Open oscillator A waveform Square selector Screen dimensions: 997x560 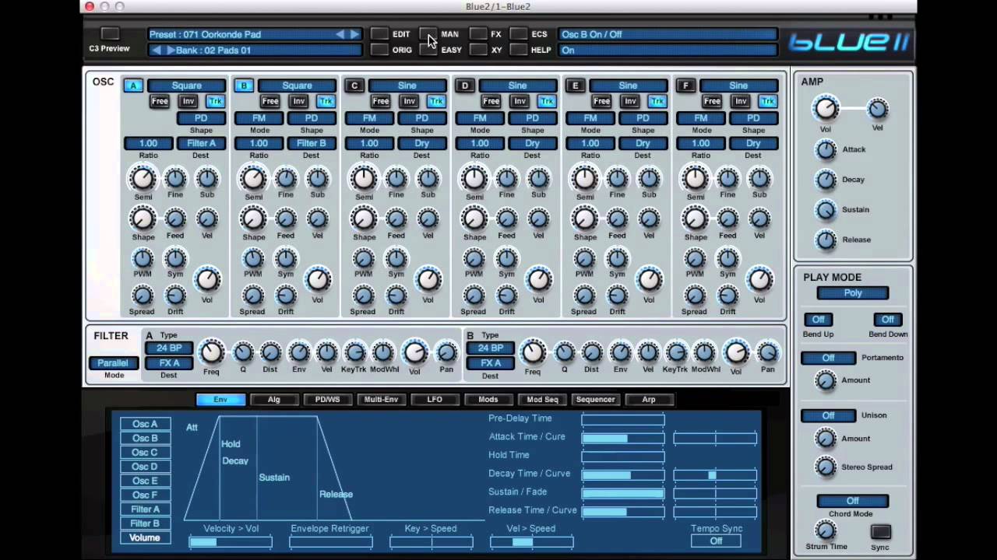tap(187, 86)
